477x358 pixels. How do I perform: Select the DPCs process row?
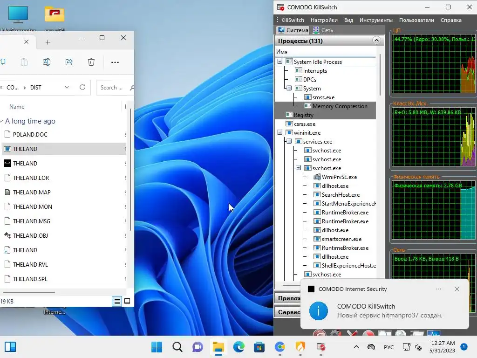point(306,79)
